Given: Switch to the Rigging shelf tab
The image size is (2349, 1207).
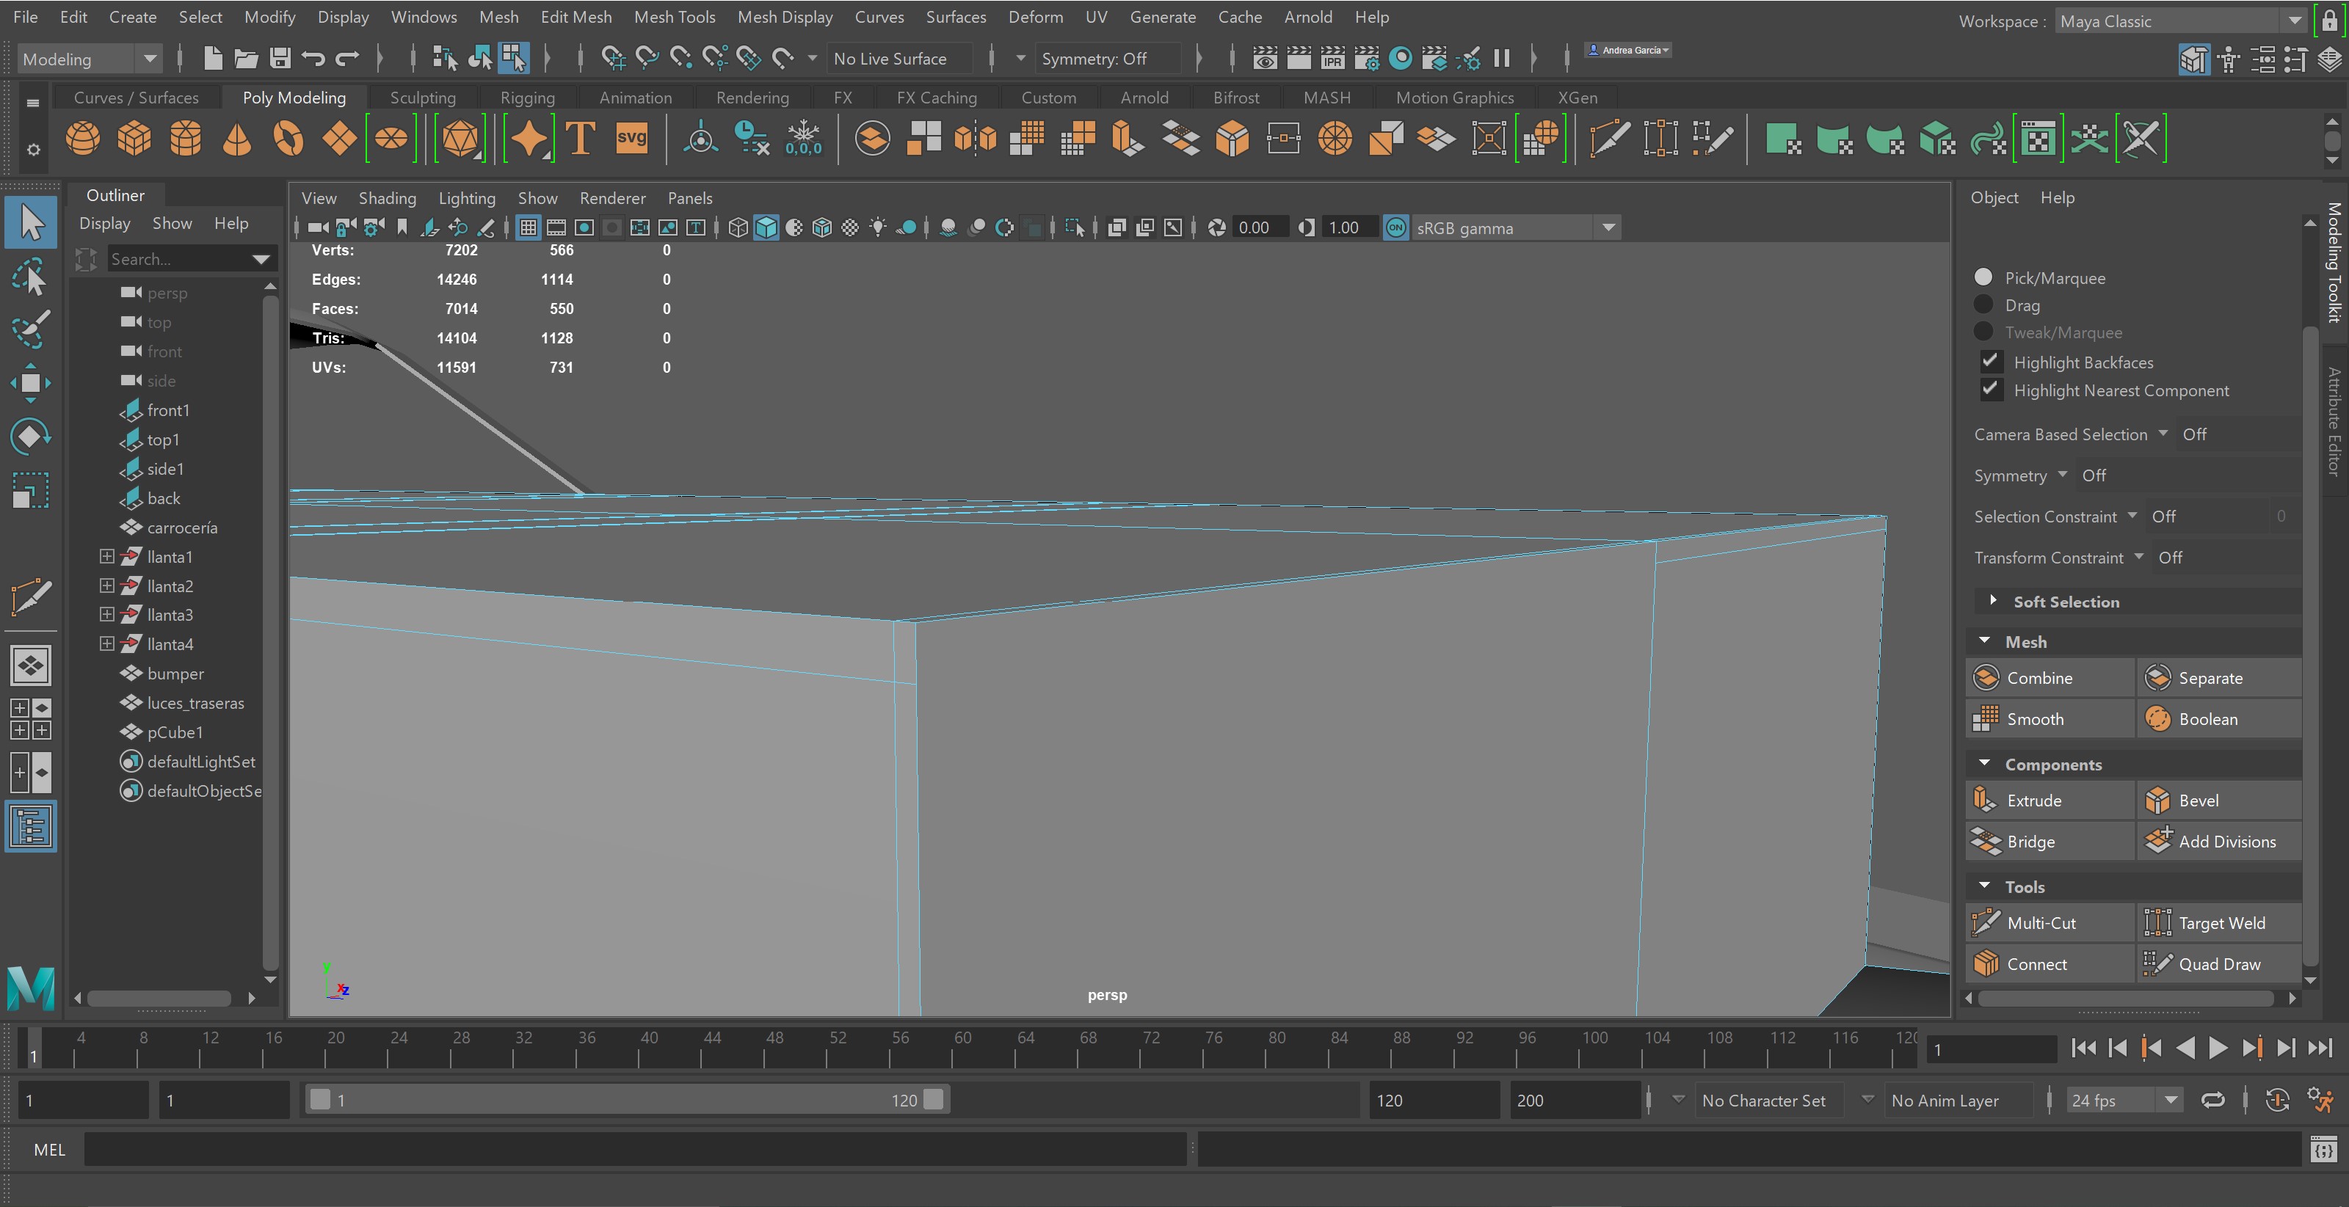Looking at the screenshot, I should pyautogui.click(x=527, y=98).
